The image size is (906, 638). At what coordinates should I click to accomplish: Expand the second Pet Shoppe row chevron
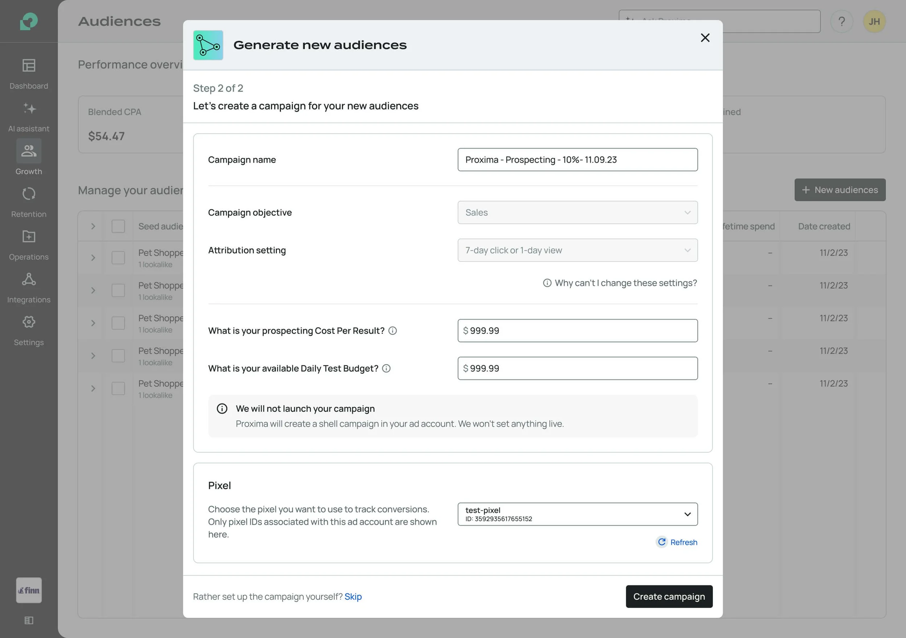tap(93, 291)
